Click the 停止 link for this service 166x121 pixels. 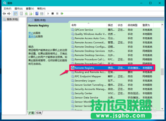click(31, 33)
